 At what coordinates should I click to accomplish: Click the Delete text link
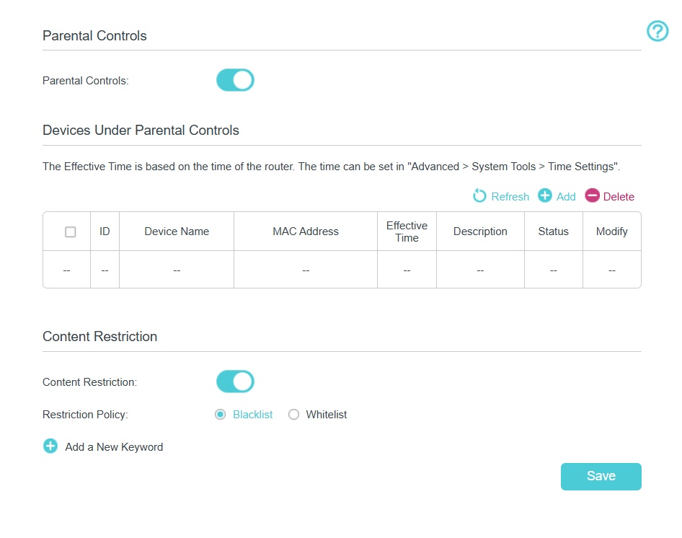tap(619, 197)
